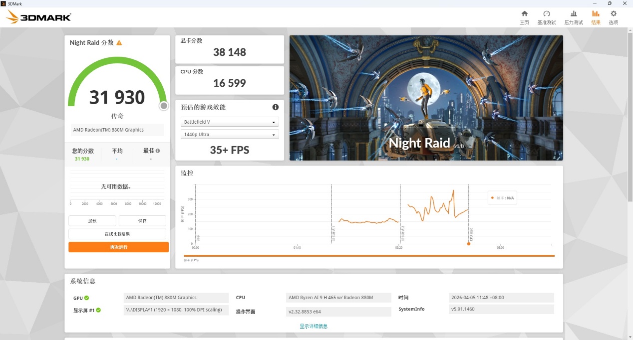The width and height of the screenshot is (633, 340).
Task: Open the 选项 options gear icon
Action: pos(614,14)
